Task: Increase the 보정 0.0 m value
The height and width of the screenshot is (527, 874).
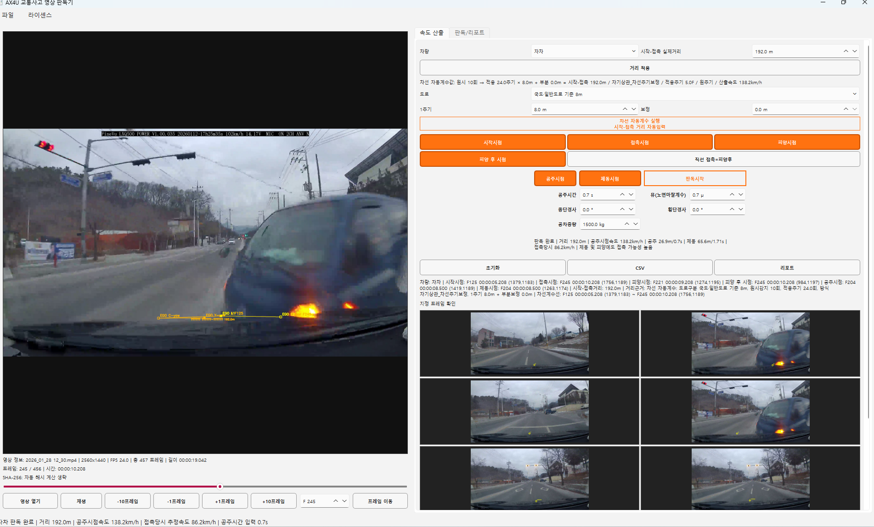Action: click(x=846, y=109)
